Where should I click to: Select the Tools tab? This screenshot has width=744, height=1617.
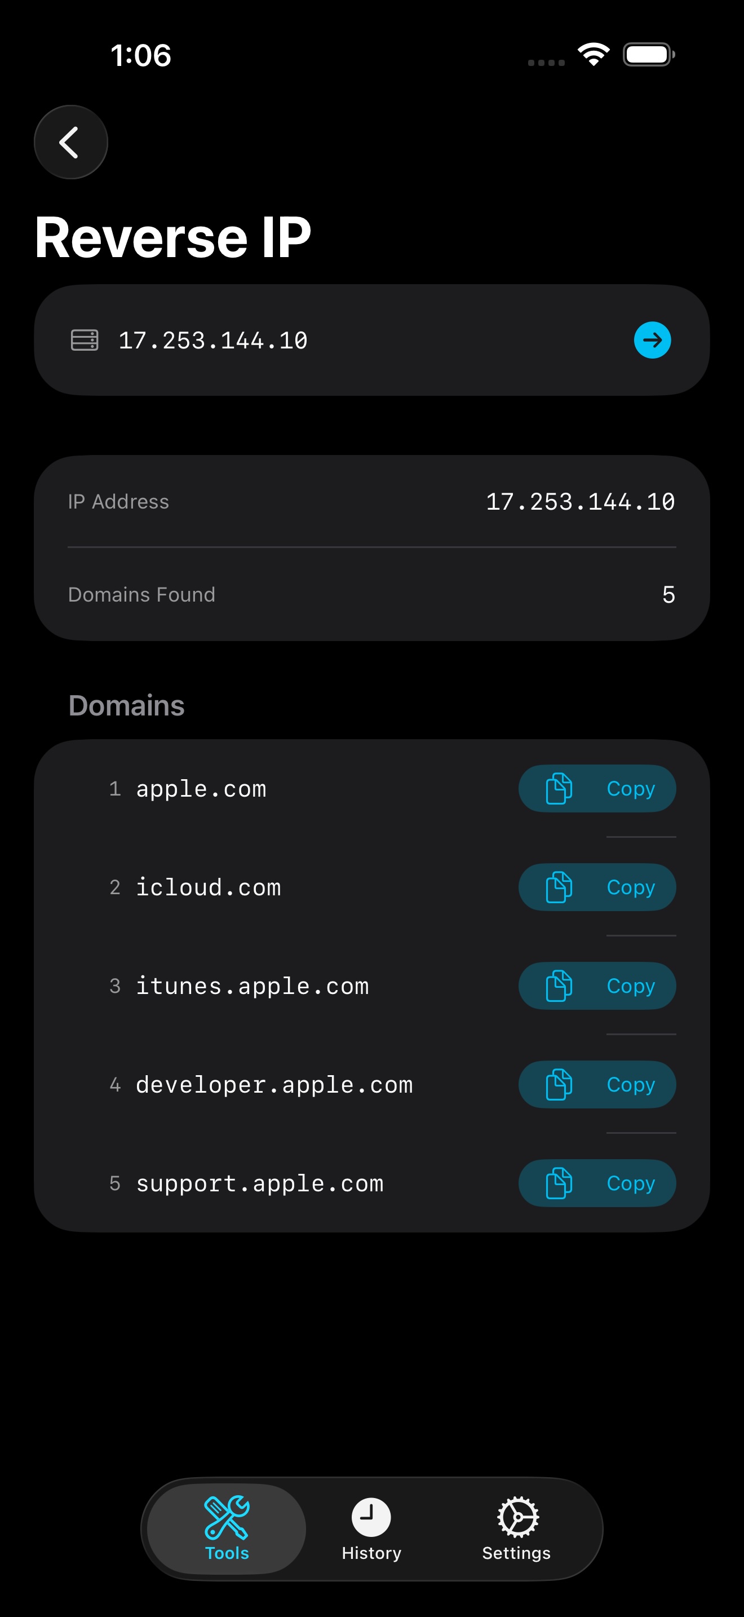pyautogui.click(x=227, y=1529)
